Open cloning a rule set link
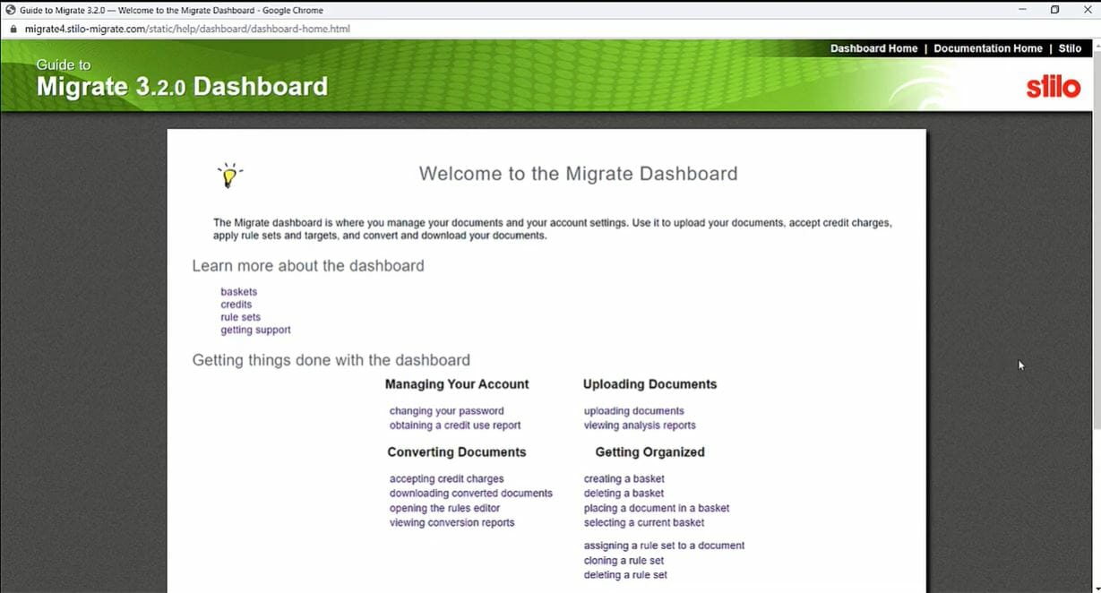The width and height of the screenshot is (1101, 593). [624, 561]
